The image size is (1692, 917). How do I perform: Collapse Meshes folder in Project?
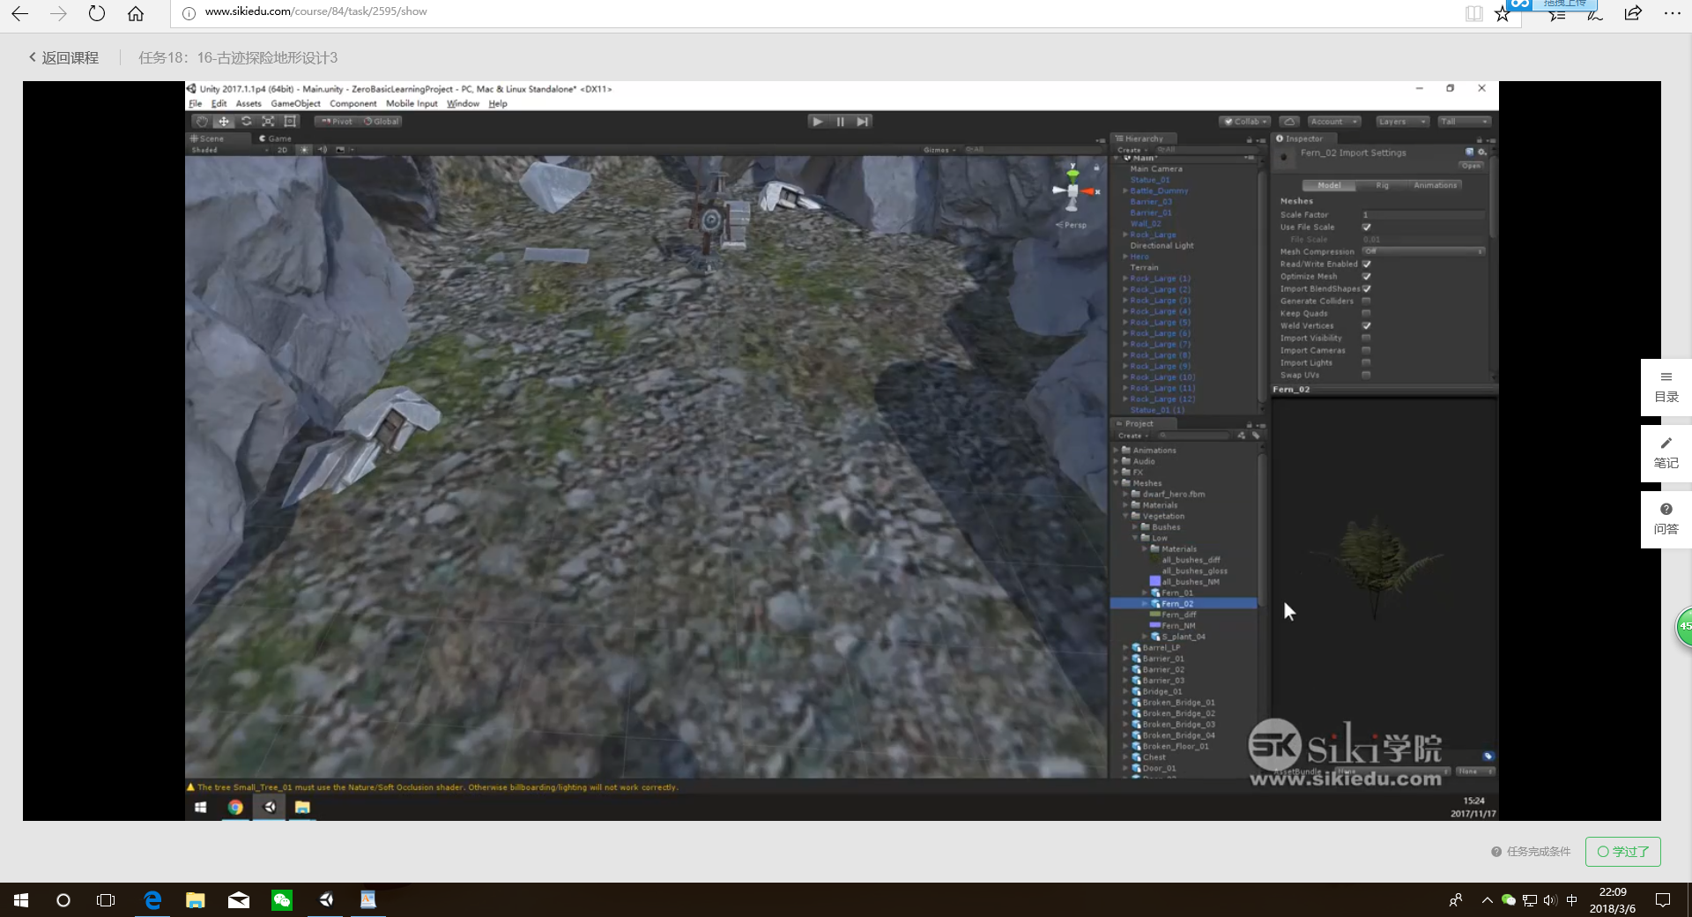[1117, 483]
